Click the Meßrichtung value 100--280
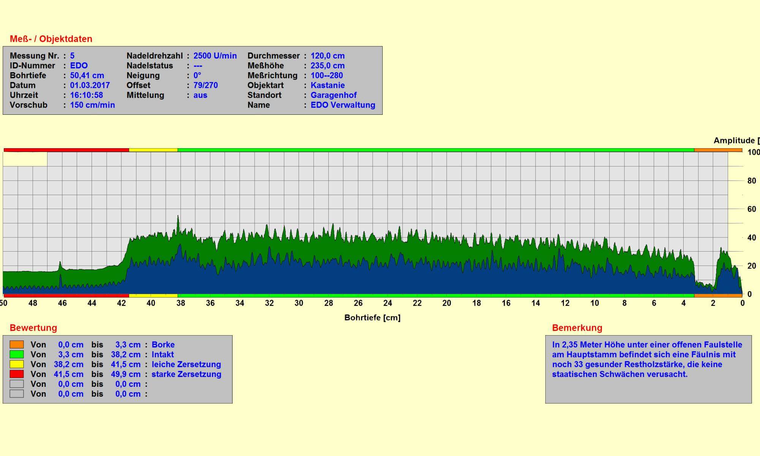Image resolution: width=760 pixels, height=456 pixels. click(327, 76)
